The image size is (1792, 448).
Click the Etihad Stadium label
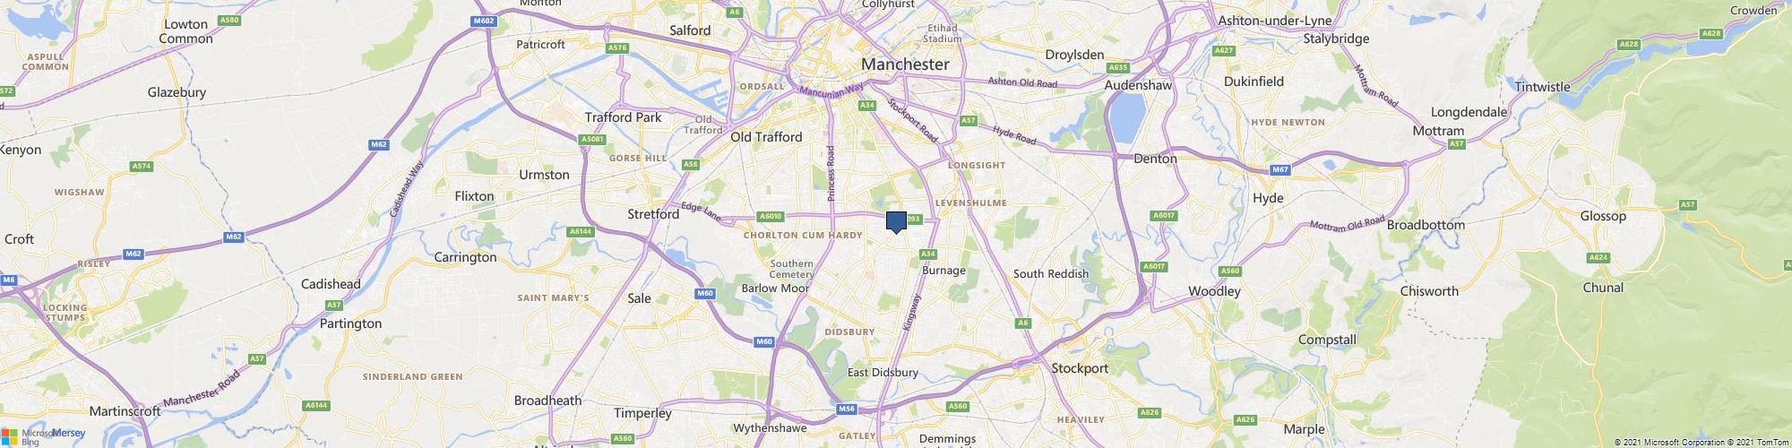coord(943,33)
